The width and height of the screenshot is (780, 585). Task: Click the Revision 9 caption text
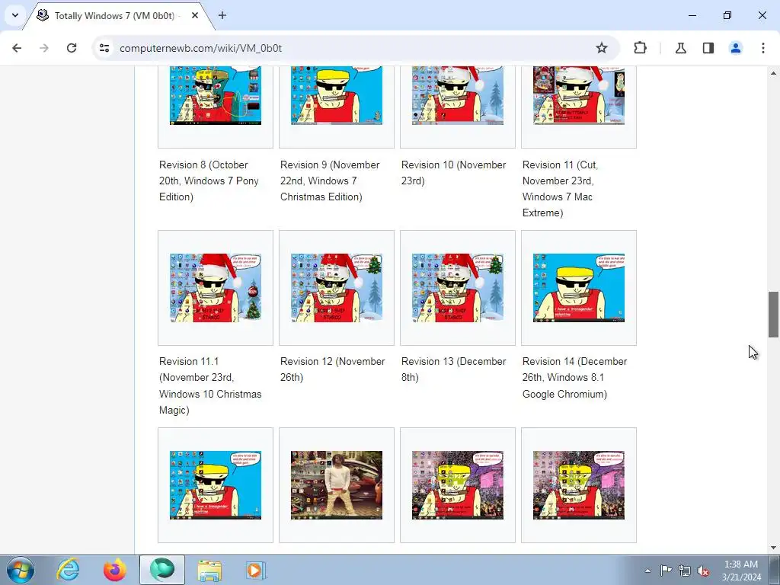(x=330, y=181)
